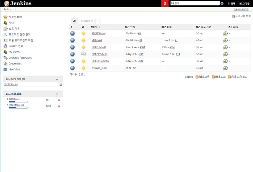This screenshot has width=253, height=172.
Task: Click the edit description link at top right
Action: (x=241, y=16)
